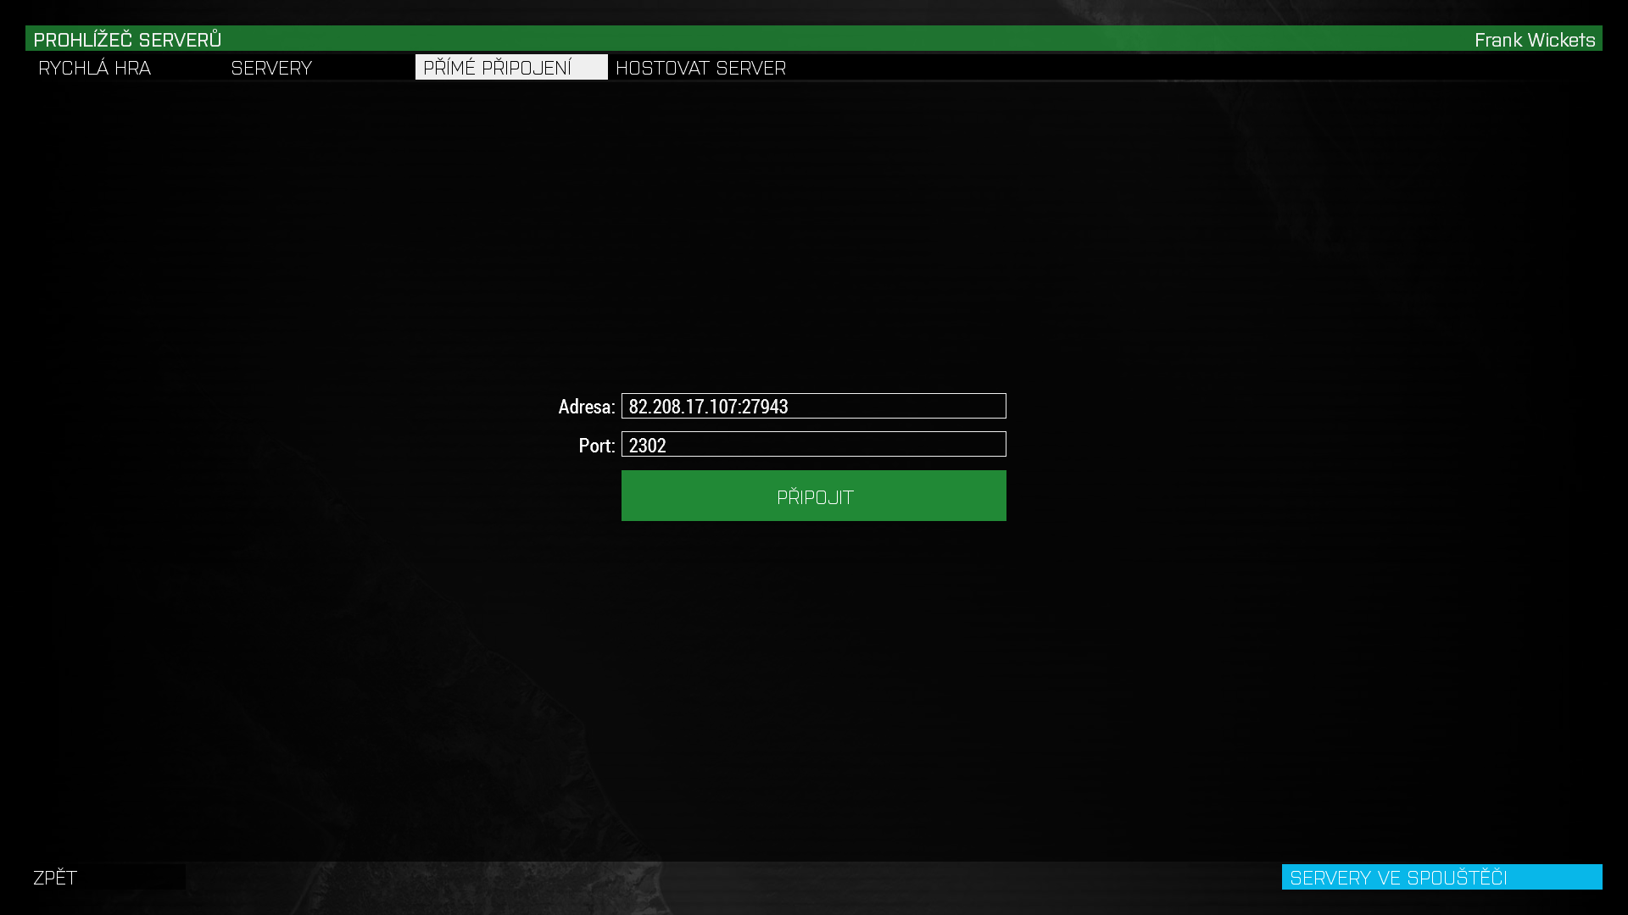Open Servery ve spouštěči

tap(1441, 878)
